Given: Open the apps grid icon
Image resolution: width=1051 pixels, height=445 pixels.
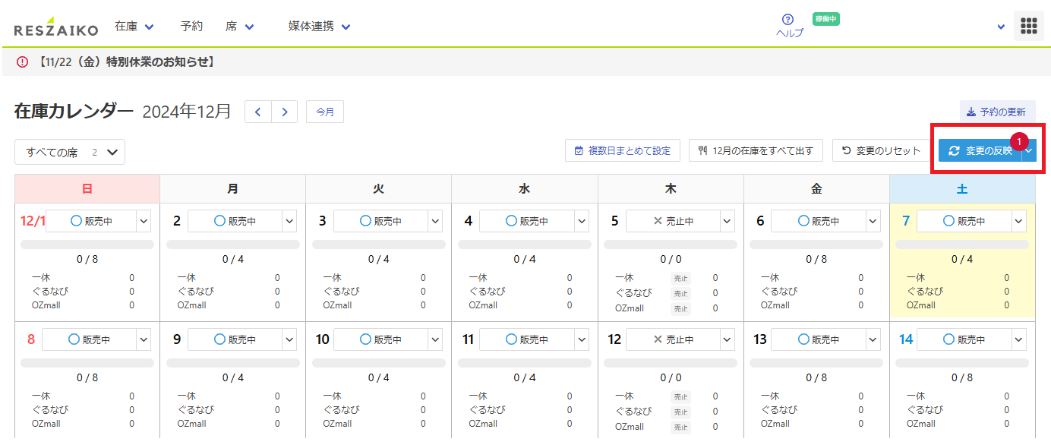Looking at the screenshot, I should pyautogui.click(x=1028, y=26).
